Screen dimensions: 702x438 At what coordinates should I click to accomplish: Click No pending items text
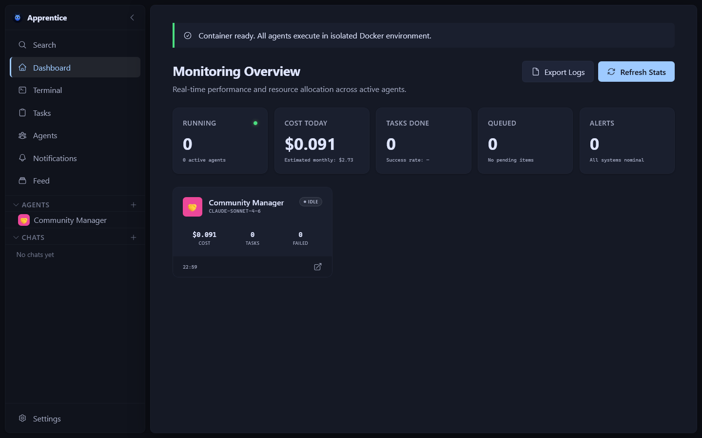tap(511, 160)
